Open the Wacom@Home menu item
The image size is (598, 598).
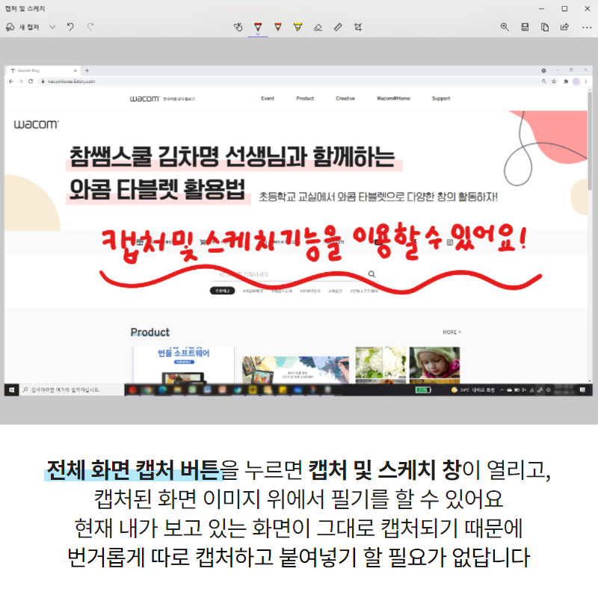(x=393, y=99)
